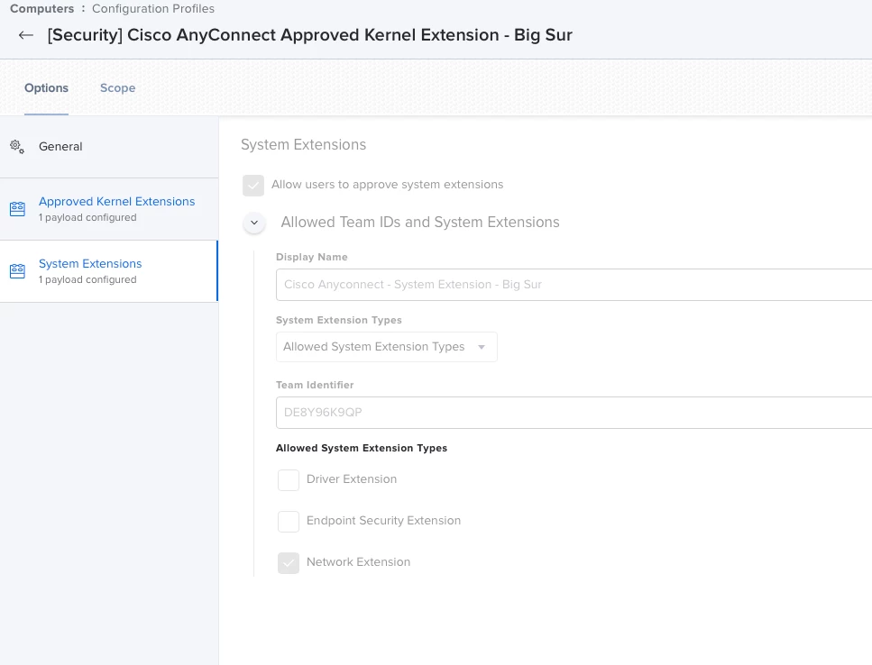
Task: Click the back arrow icon
Action: 25,35
